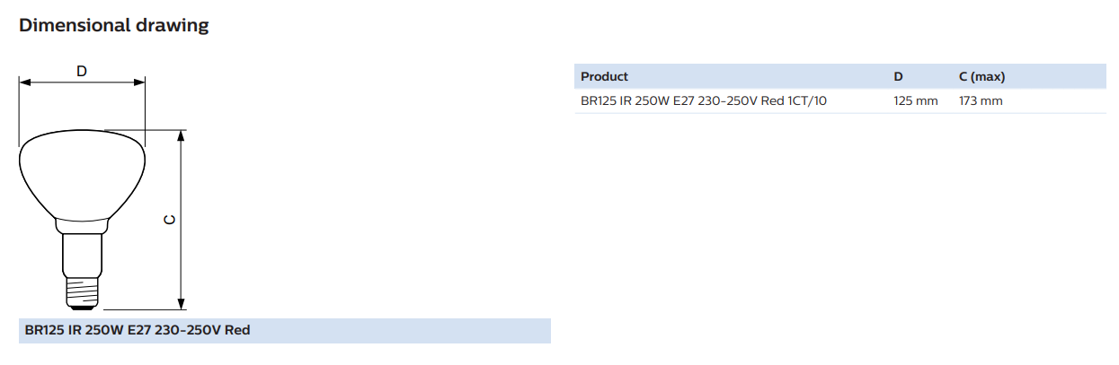Click the right arrowhead of the D dimension line
This screenshot has height=365, width=1119.
[139, 83]
